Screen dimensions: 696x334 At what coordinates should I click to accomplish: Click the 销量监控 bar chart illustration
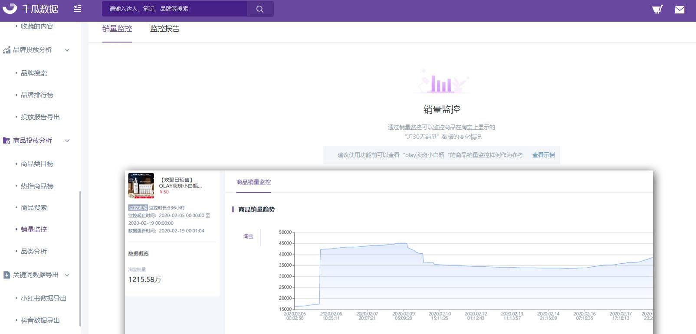(x=441, y=82)
